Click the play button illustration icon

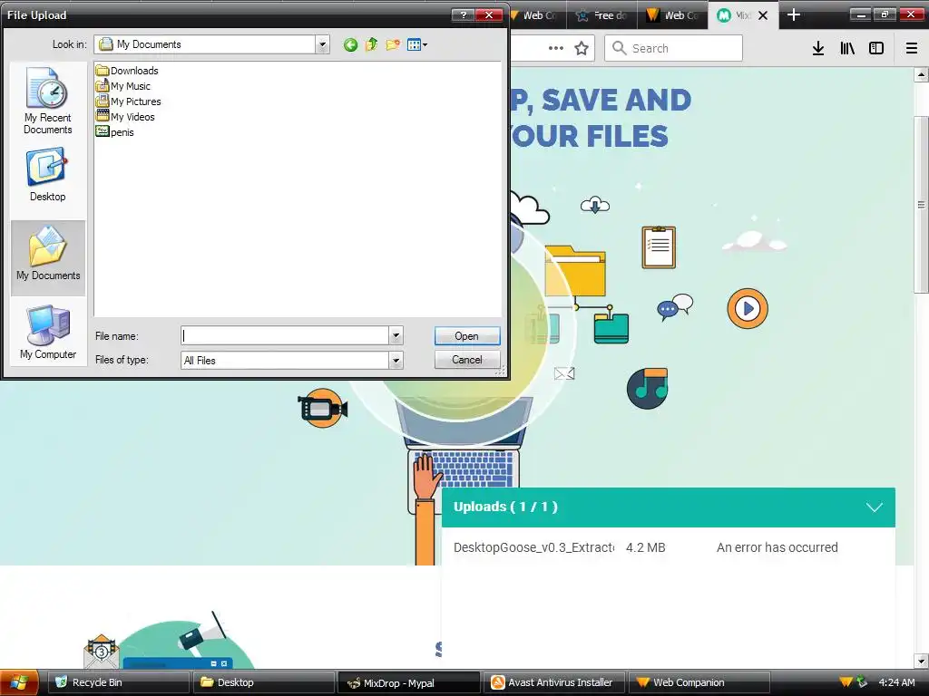(748, 308)
